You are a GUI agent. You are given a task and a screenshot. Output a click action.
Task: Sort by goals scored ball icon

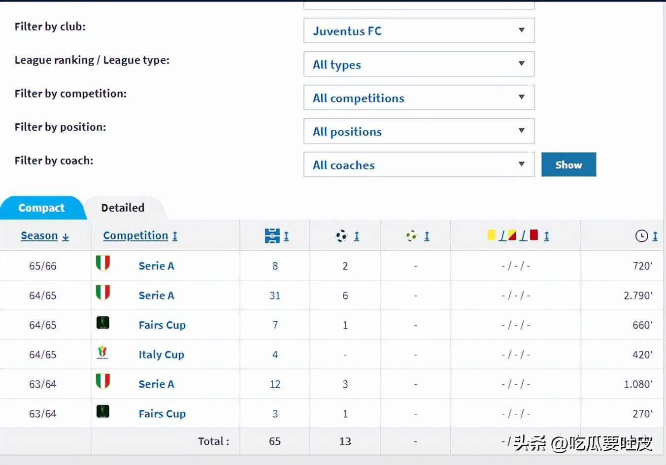(x=341, y=236)
